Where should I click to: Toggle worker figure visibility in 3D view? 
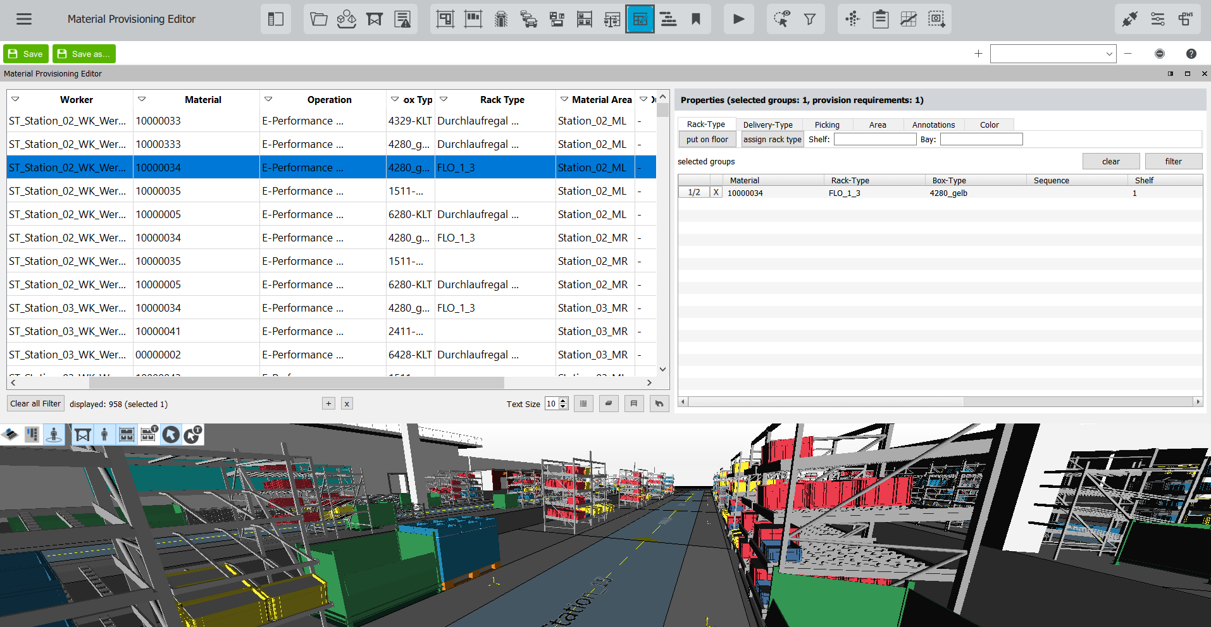tap(104, 434)
